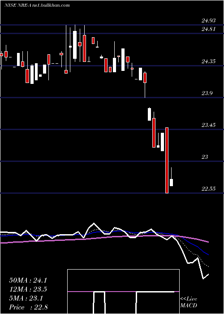The width and height of the screenshot is (224, 314).
Task: Click the 12MA : 23.5 value
Action: 28,289
